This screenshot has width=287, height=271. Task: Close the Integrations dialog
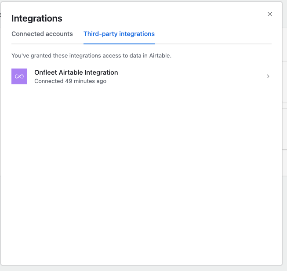(269, 14)
